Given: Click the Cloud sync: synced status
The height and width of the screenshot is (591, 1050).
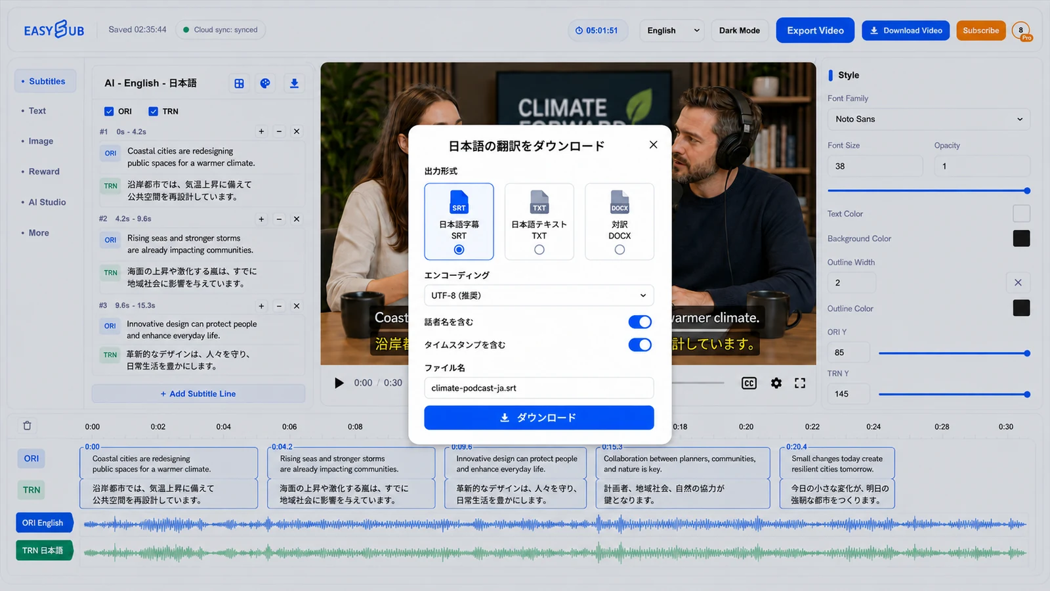Looking at the screenshot, I should click(x=220, y=30).
